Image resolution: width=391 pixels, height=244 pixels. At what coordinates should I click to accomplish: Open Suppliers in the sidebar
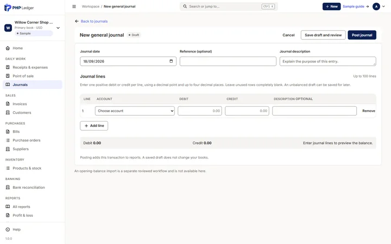(x=33, y=149)
